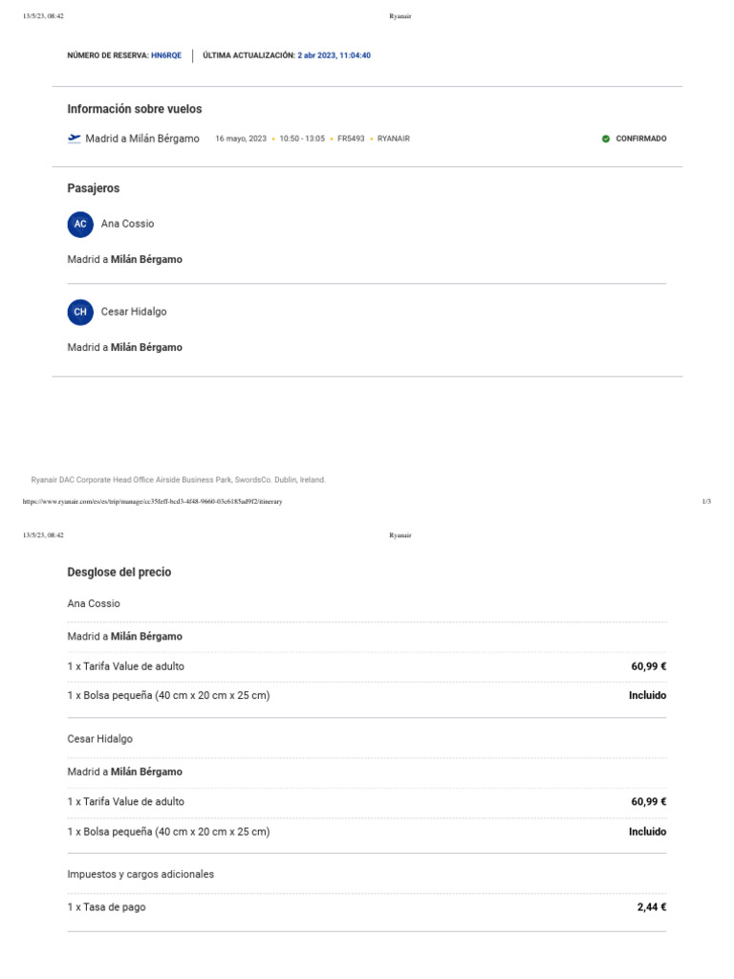Click Impuestos y cargos adicionales label
The image size is (734, 979).
140,874
